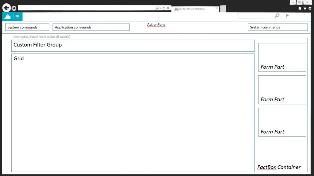Click the address bar stop X icon
The image size is (314, 176).
point(168,8)
